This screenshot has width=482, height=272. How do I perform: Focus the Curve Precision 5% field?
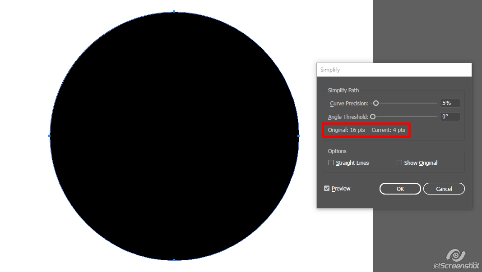450,103
